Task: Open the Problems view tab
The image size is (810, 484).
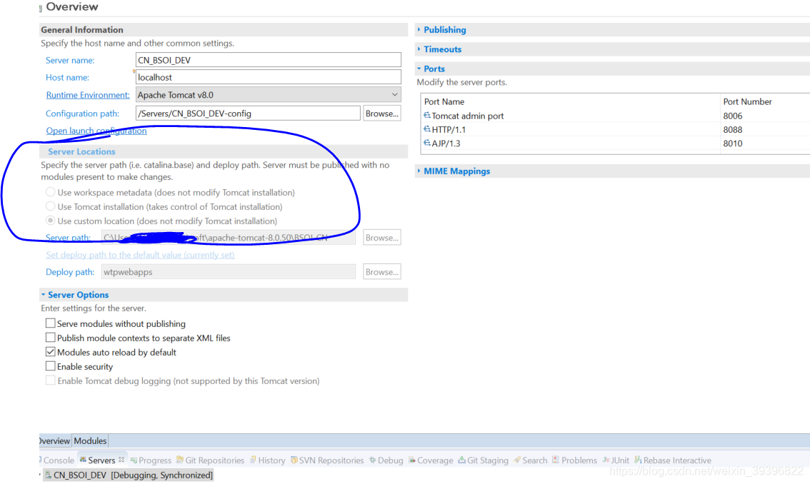Action: (575, 460)
